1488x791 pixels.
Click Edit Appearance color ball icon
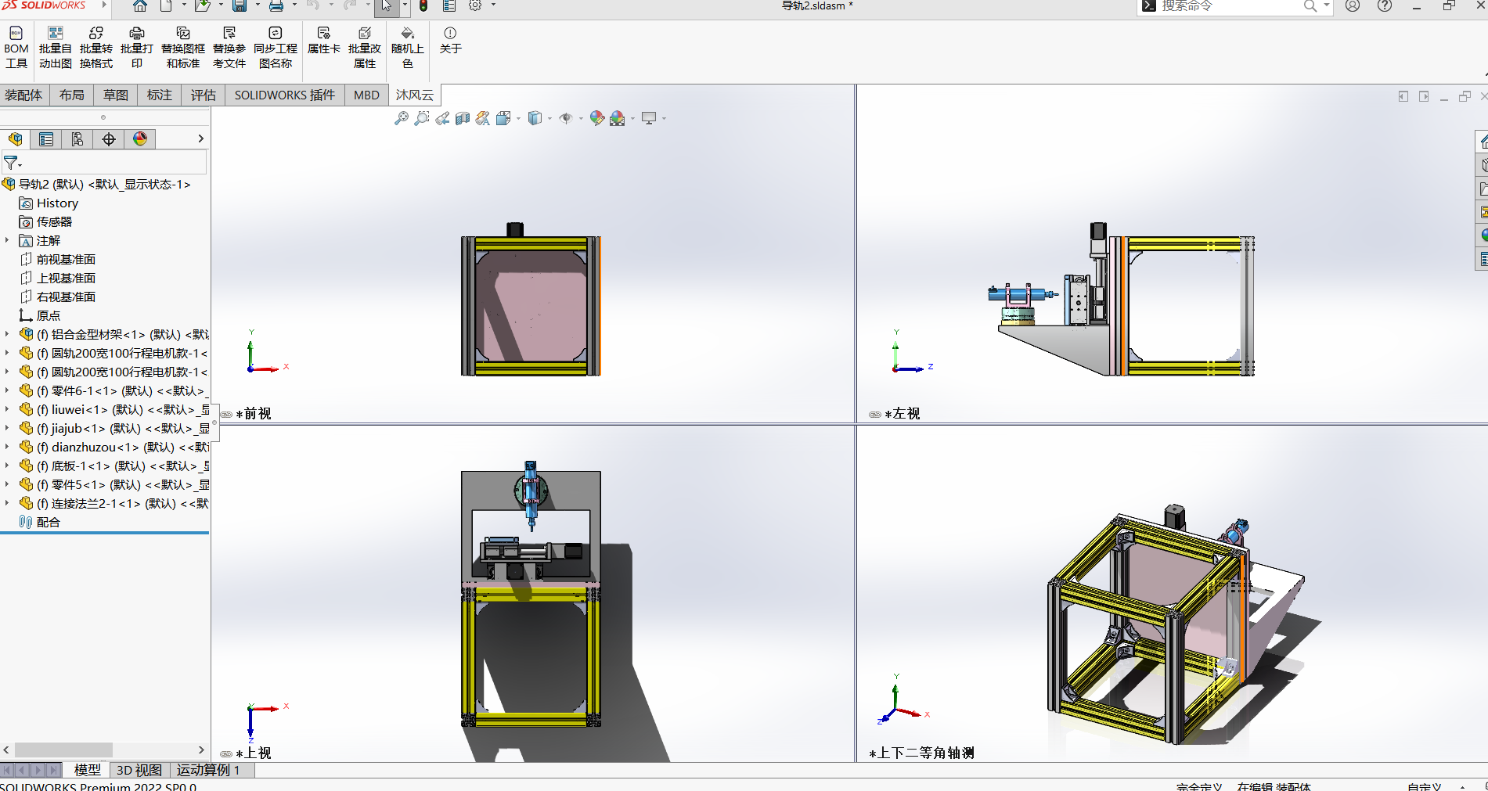pyautogui.click(x=597, y=118)
